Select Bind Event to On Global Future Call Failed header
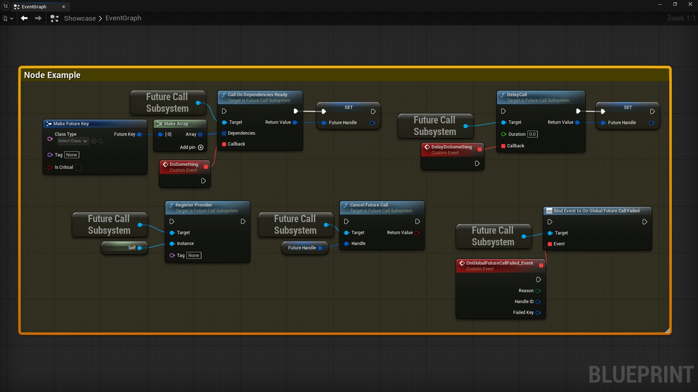Screen dimensions: 698x392 tap(597, 211)
